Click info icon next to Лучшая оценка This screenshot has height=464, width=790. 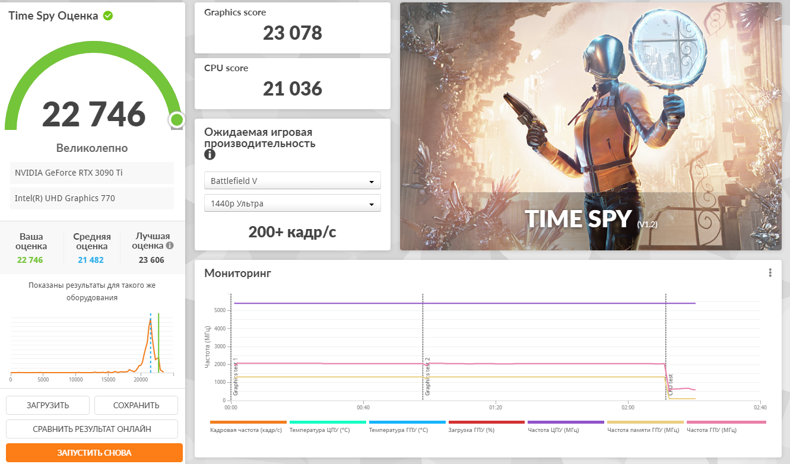tap(170, 245)
